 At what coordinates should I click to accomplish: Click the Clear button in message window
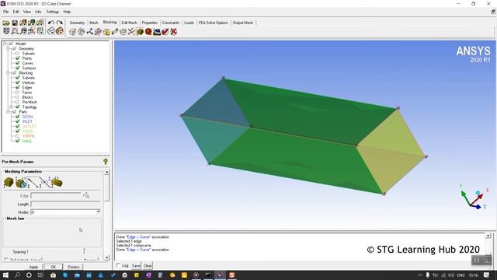tap(148, 266)
